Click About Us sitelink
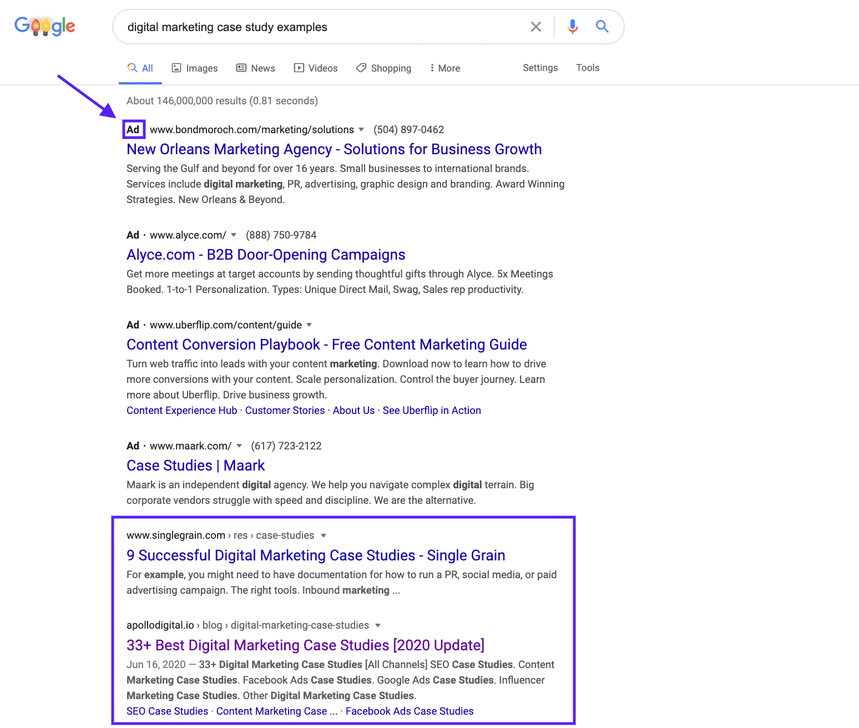Screen dimensions: 859x728 click(354, 411)
